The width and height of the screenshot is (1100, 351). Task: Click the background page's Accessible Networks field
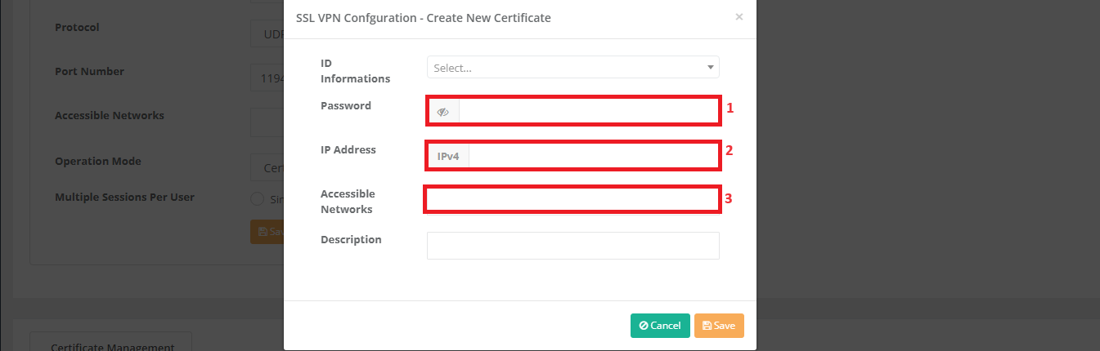tap(267, 122)
